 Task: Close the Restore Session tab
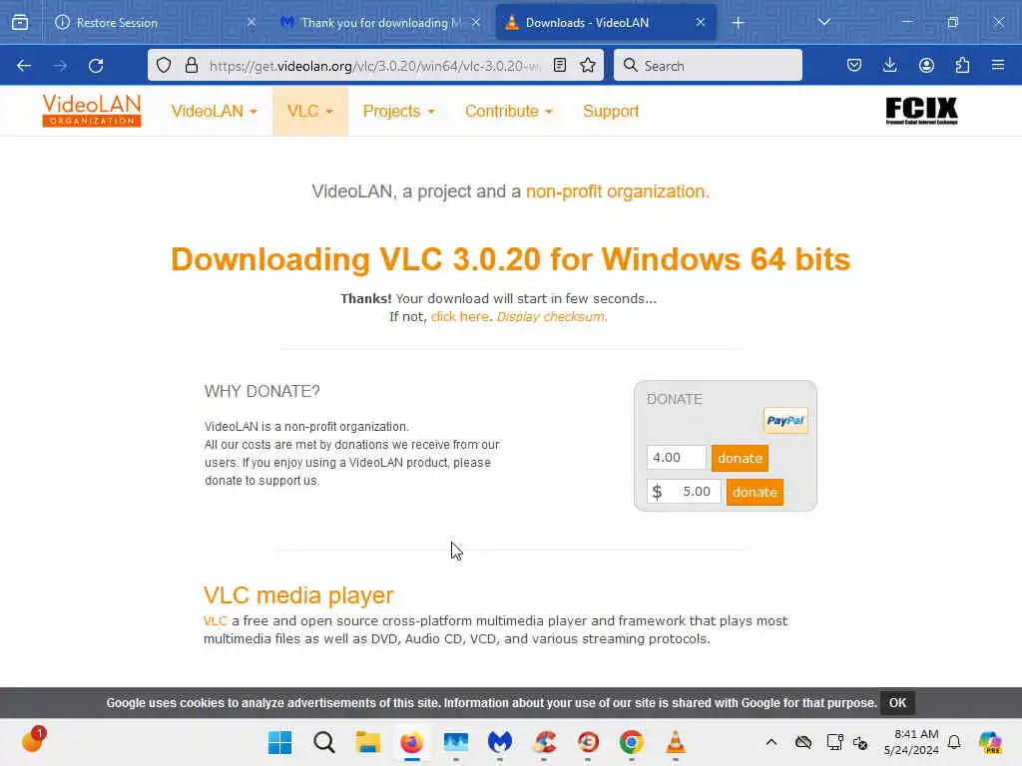(x=251, y=22)
